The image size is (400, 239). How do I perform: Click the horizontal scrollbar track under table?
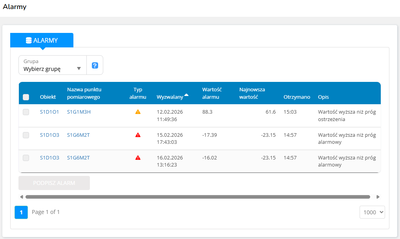click(x=197, y=197)
